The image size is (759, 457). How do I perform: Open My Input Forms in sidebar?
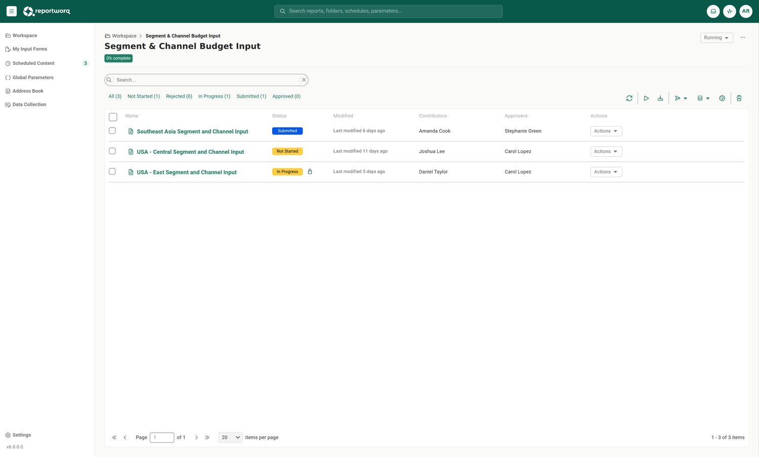[x=30, y=49]
